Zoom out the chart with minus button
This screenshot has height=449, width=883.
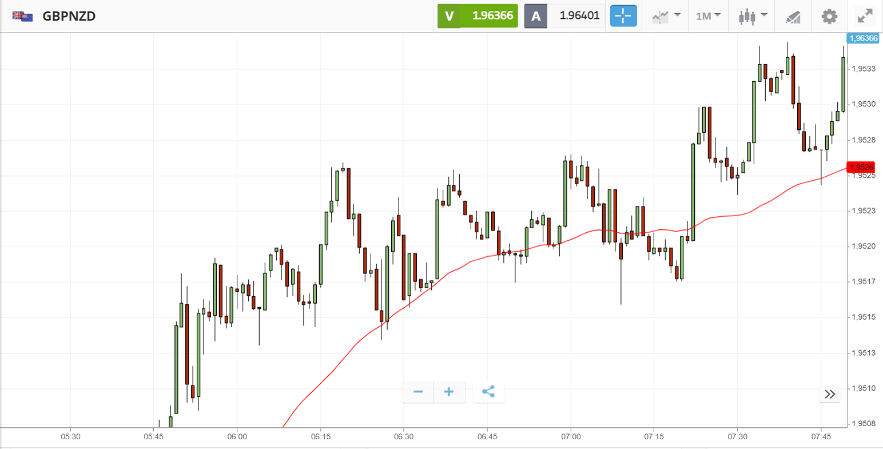click(x=418, y=392)
